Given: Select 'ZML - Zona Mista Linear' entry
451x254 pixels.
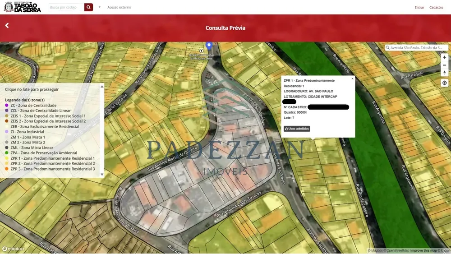Looking at the screenshot, I should pyautogui.click(x=32, y=148).
